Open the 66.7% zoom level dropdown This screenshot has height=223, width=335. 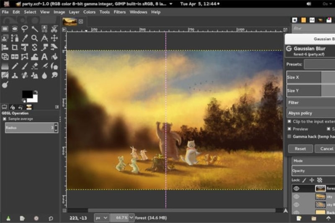pyautogui.click(x=131, y=218)
